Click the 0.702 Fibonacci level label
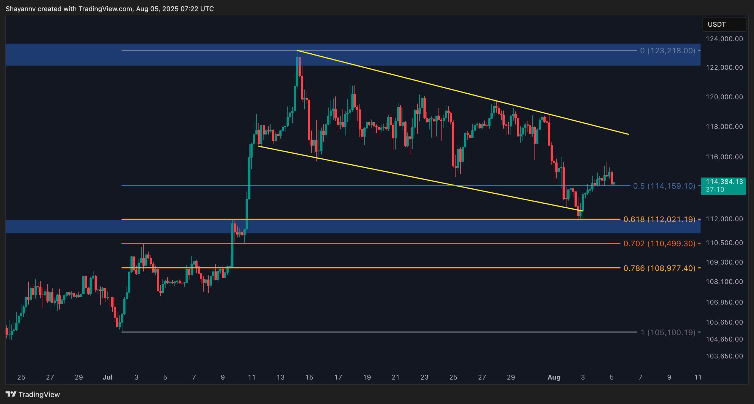754x404 pixels. 659,243
